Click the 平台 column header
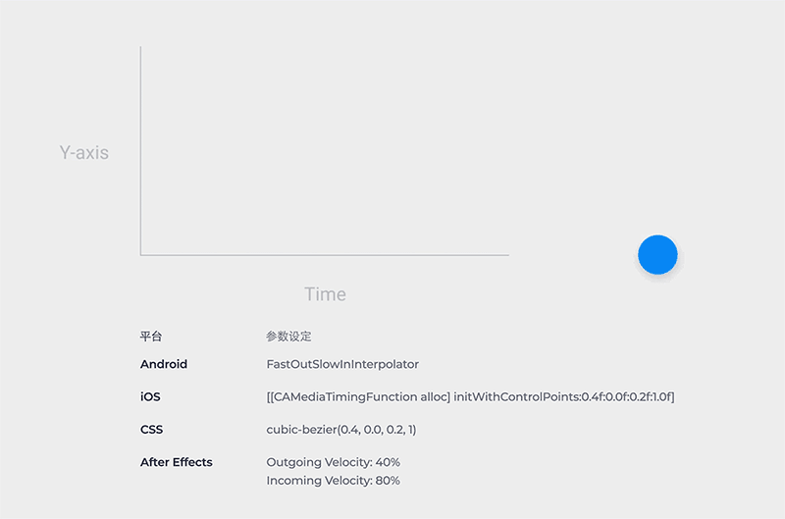This screenshot has height=519, width=785. [151, 337]
